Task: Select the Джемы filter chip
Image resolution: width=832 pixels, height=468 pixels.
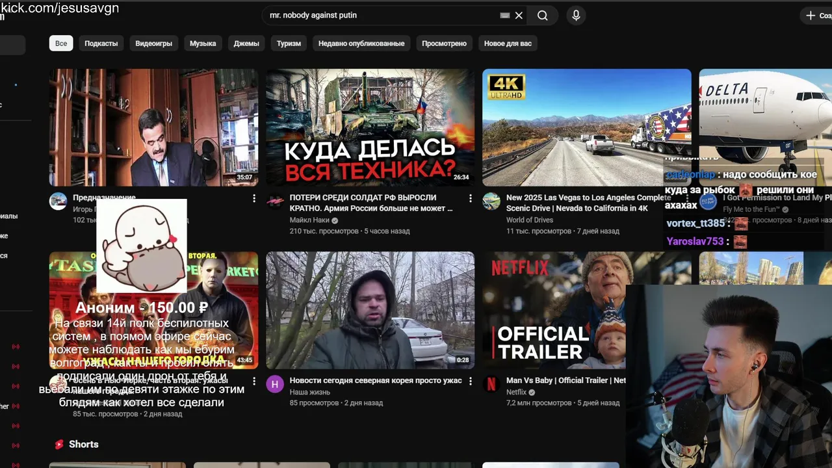Action: (x=246, y=44)
